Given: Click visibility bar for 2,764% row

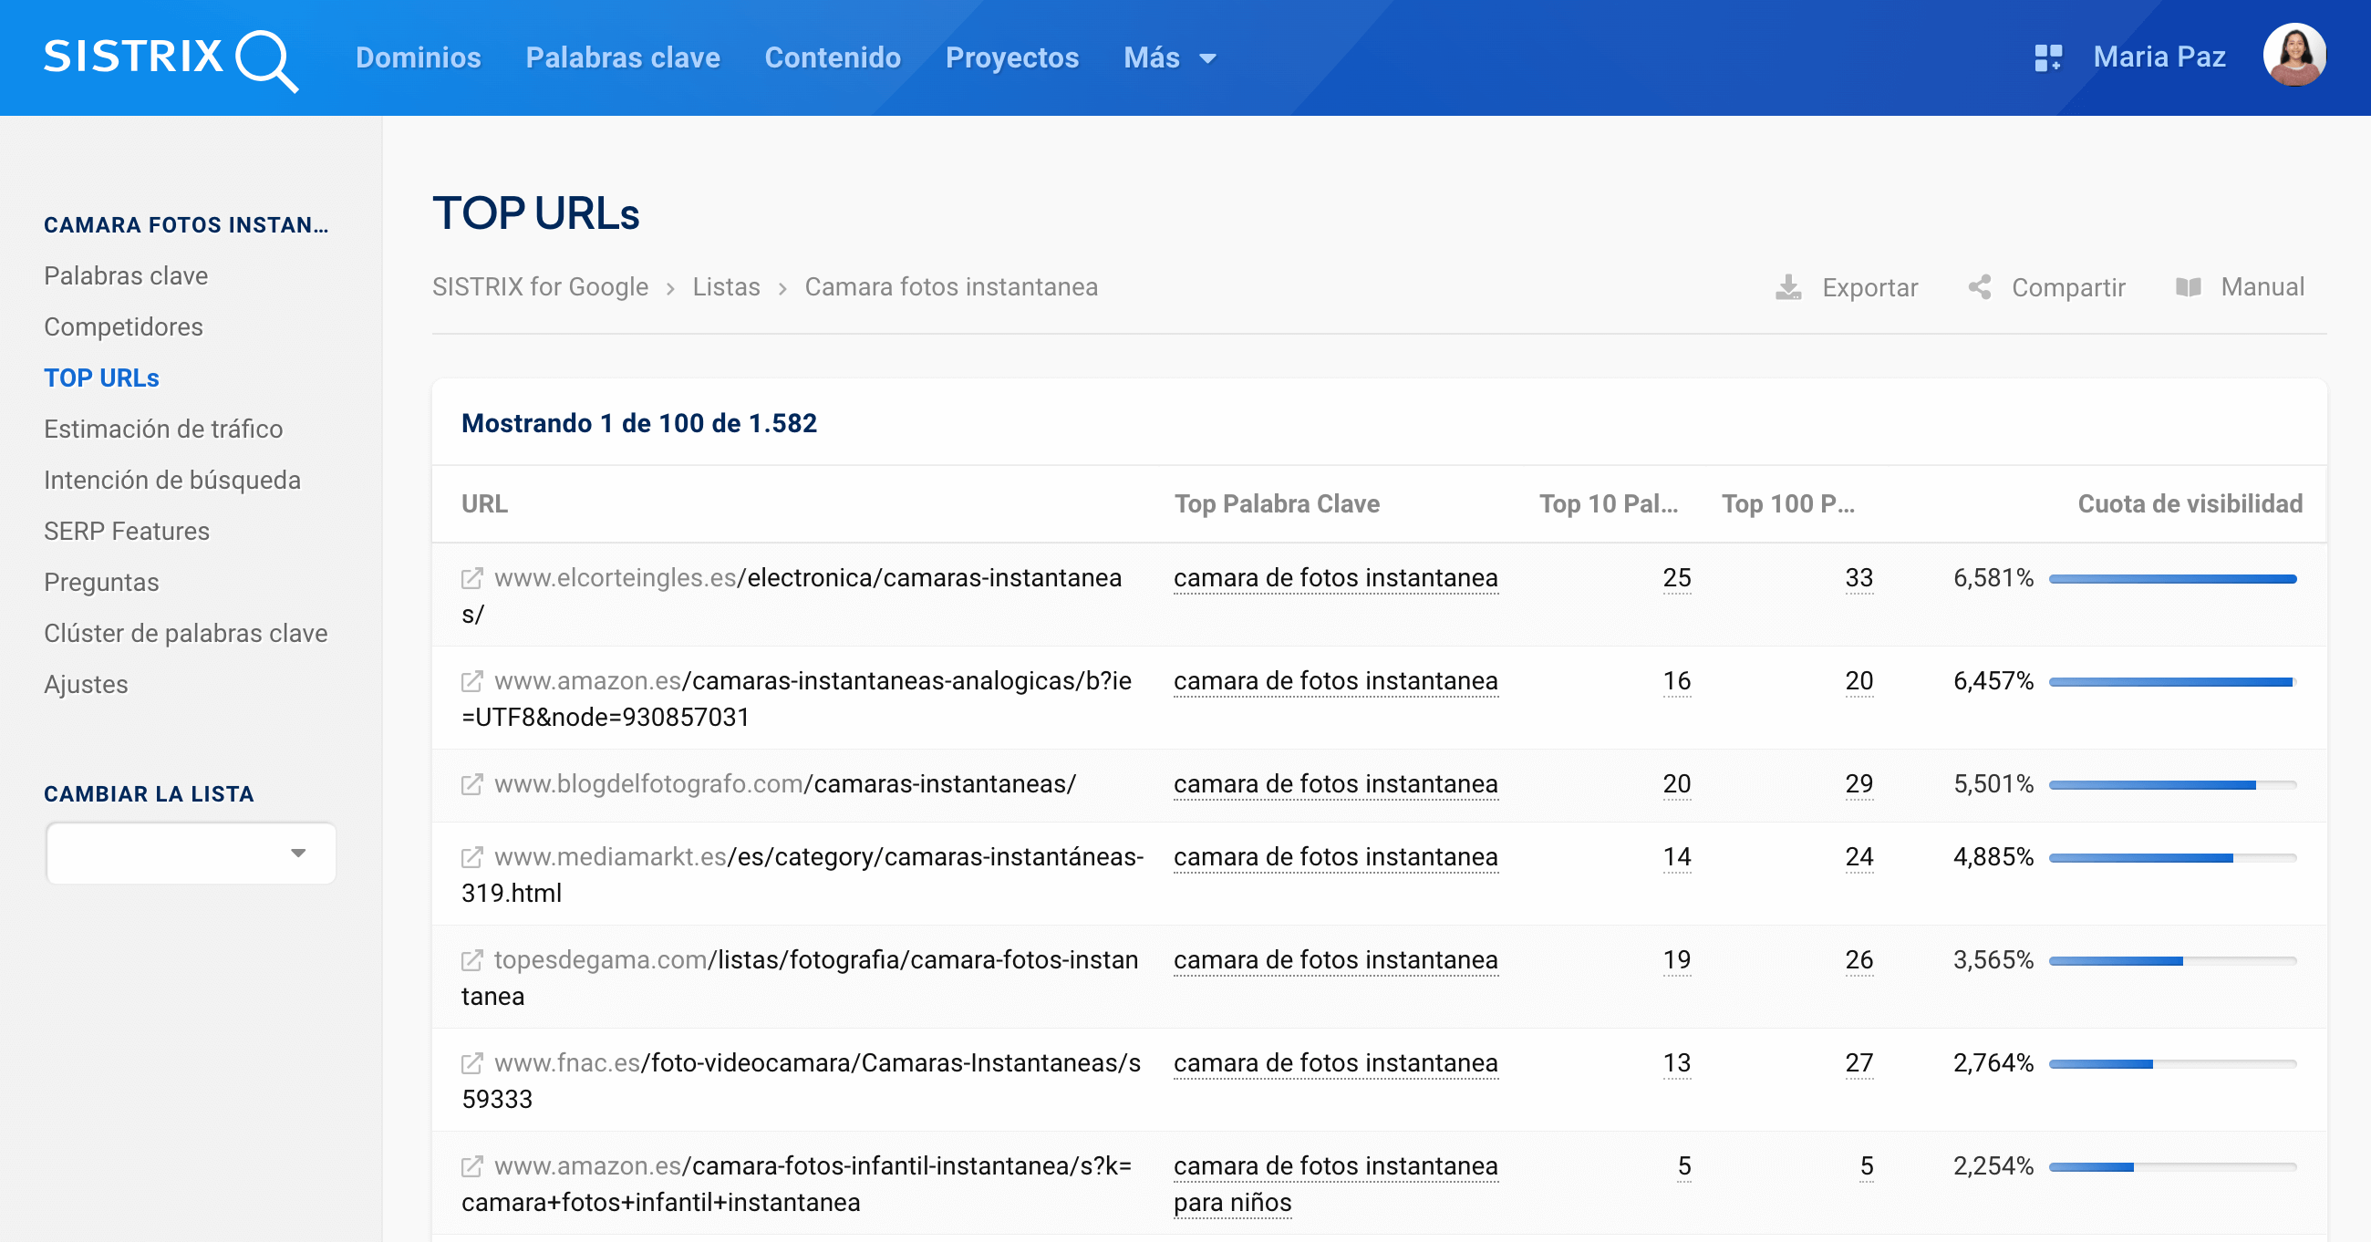Looking at the screenshot, I should [2172, 1064].
